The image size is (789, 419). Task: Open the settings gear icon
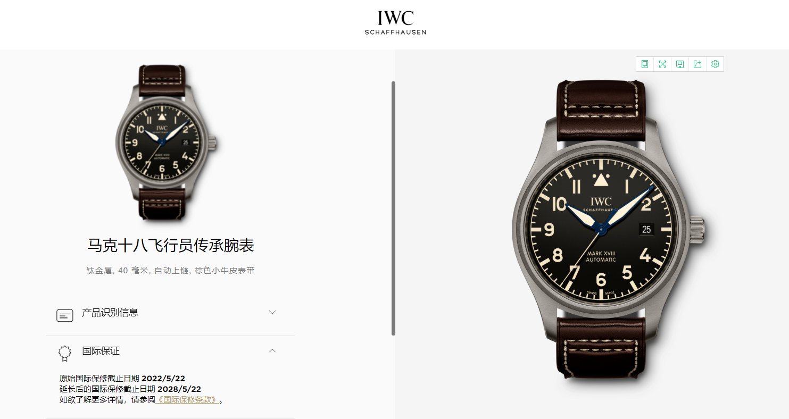click(715, 64)
